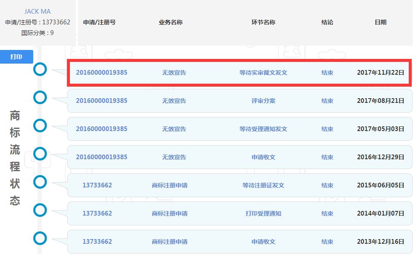
Task: Click 无效宣告 in the 2017年08月21日 row
Action: click(174, 101)
